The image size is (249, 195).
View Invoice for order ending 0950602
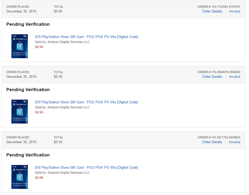(x=235, y=77)
